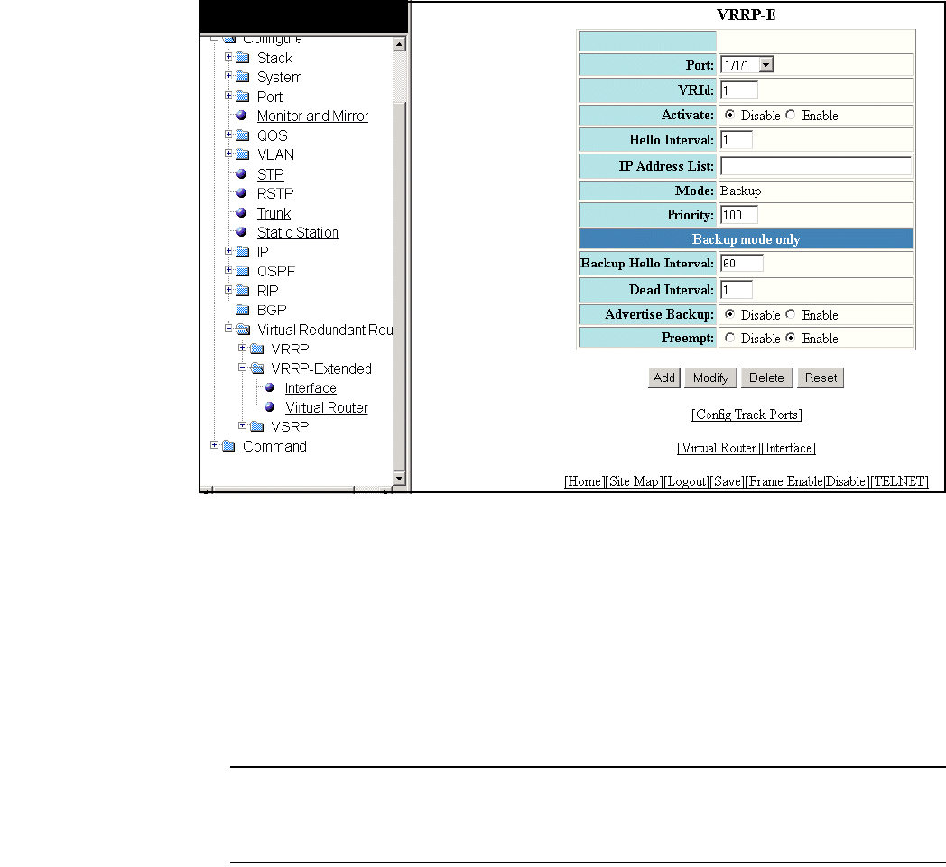Click the tree panel scroll-down arrow
946x867 pixels.
tap(399, 478)
